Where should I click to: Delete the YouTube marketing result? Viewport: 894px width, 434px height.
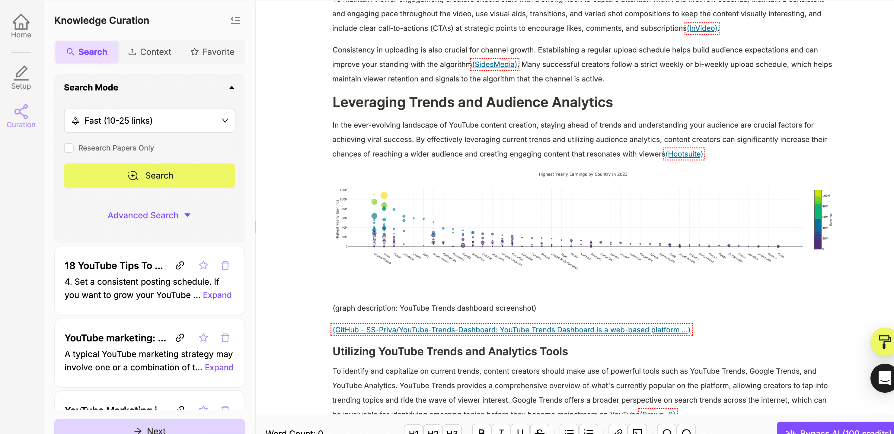point(225,337)
